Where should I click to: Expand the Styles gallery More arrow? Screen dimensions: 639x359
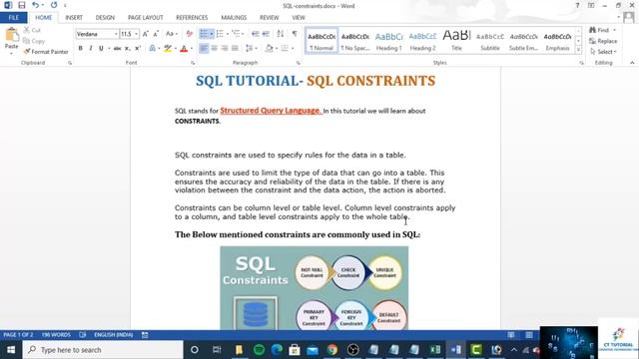578,50
